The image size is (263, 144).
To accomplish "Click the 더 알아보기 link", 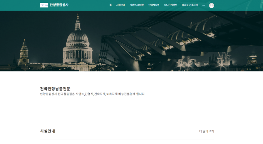I will (206, 131).
